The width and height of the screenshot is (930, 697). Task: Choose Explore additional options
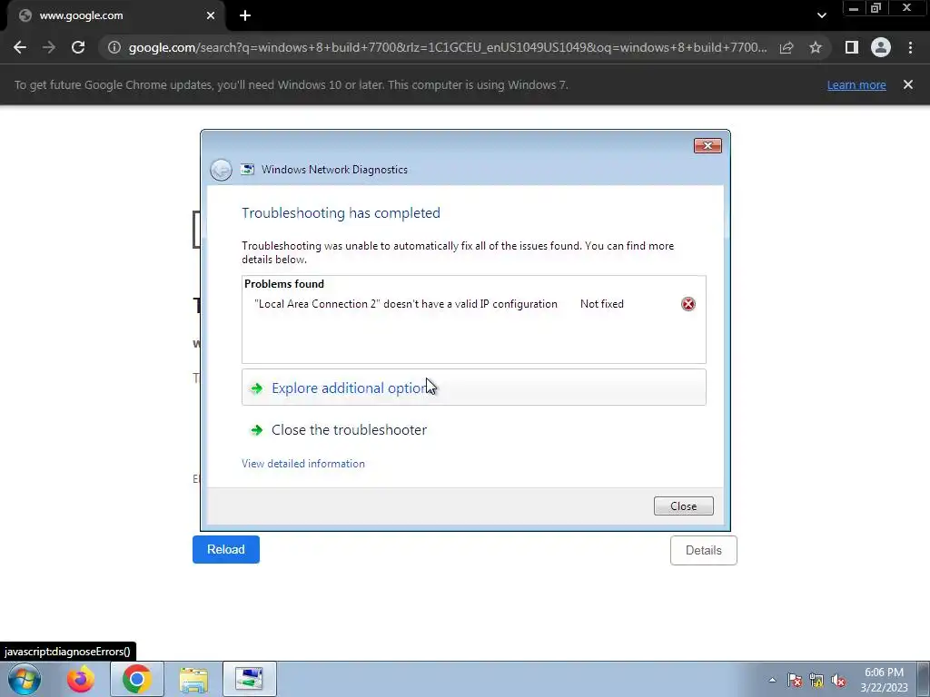473,388
